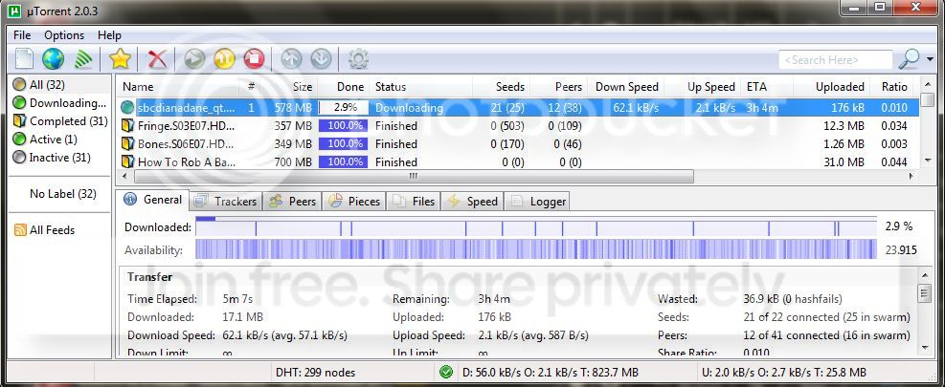Sort by the Ratio column header
Image resolution: width=945 pixels, height=387 pixels.
[893, 87]
